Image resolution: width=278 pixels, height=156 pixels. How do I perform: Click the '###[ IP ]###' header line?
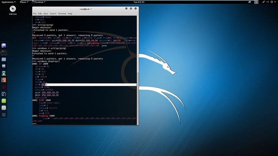tap(40, 64)
